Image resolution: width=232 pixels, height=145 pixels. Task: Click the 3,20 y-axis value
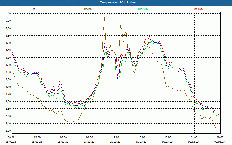click(x=8, y=94)
